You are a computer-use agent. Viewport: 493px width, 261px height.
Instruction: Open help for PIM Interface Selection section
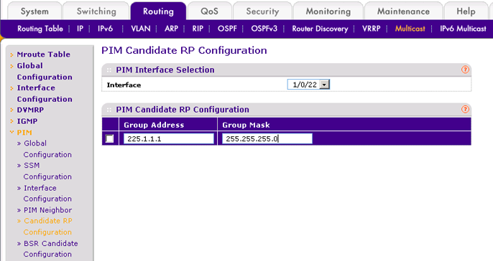(465, 70)
